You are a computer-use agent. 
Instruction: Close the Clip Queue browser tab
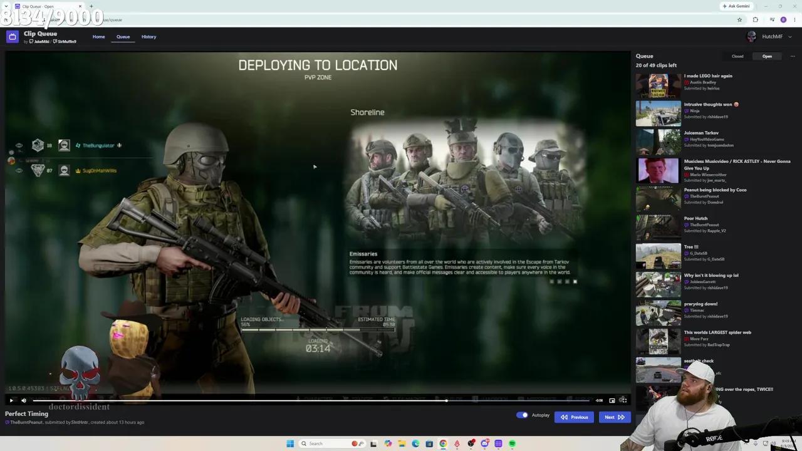pyautogui.click(x=80, y=6)
